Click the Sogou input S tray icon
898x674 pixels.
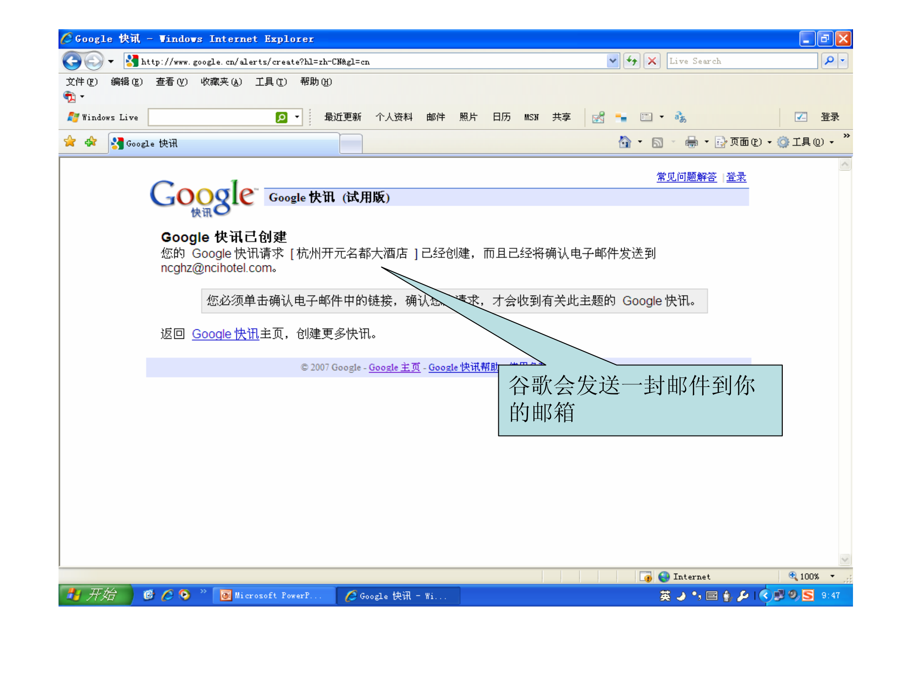808,595
